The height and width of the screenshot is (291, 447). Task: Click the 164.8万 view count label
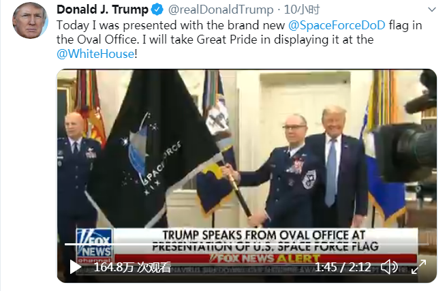pyautogui.click(x=133, y=267)
